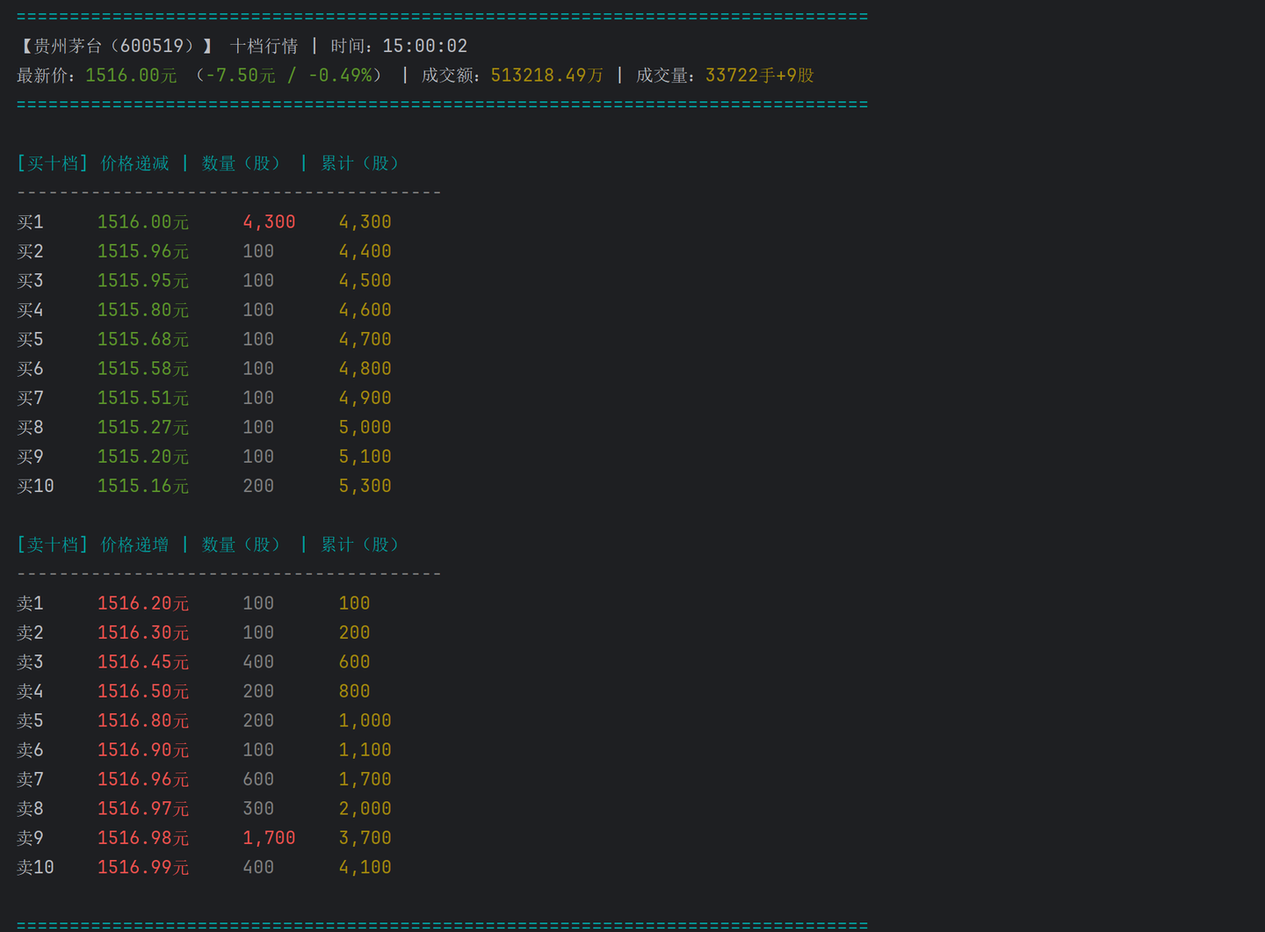Viewport: 1265px width, 932px height.
Task: Click the red 4,300 quantity in row 买1
Action: pos(269,222)
